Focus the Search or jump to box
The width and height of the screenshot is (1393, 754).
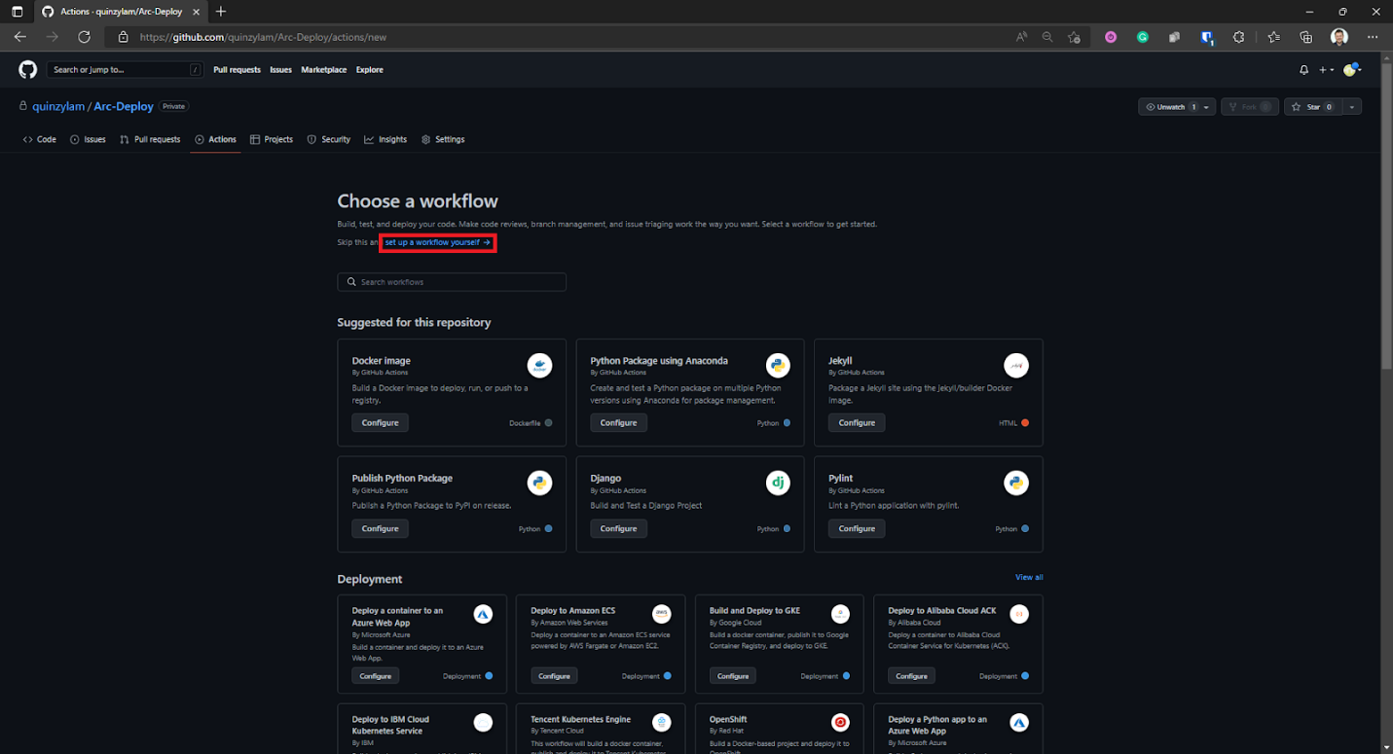click(x=127, y=70)
